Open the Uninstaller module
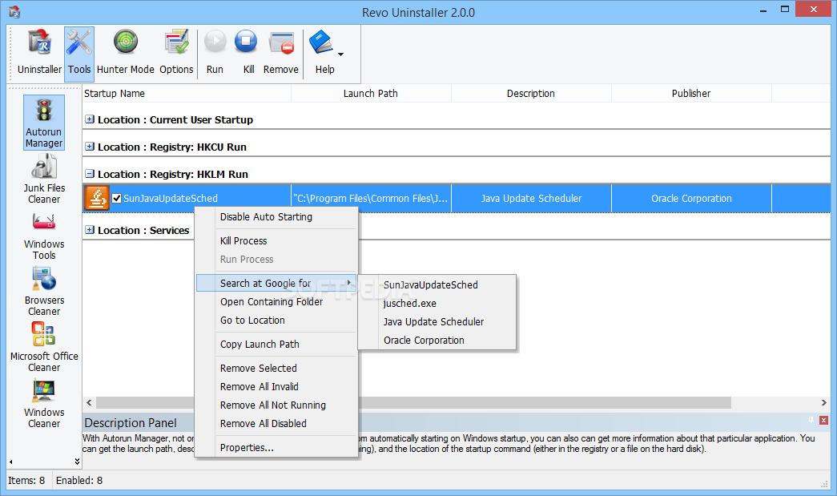837x496 pixels. 39,52
